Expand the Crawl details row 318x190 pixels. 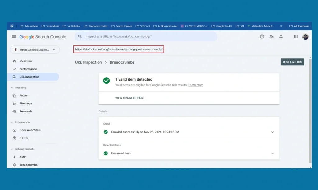click(x=272, y=132)
